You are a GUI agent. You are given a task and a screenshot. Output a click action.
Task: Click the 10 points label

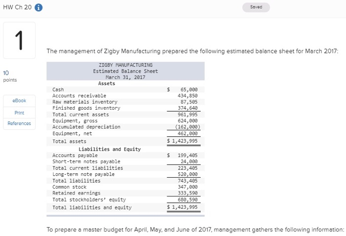click(x=10, y=76)
